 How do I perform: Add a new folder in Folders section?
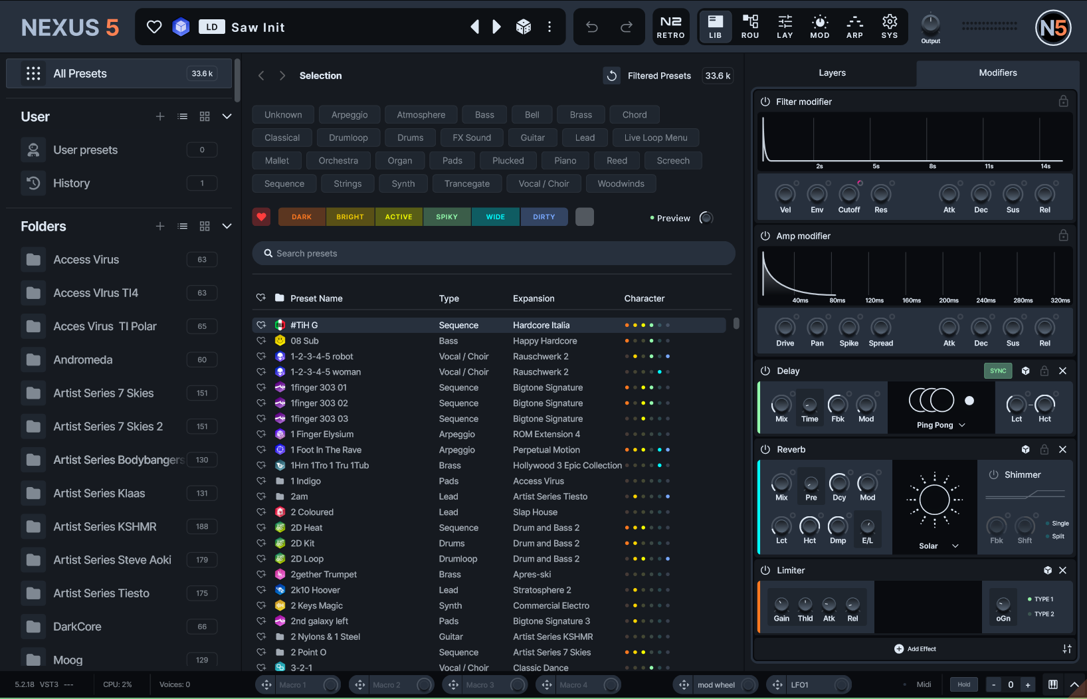click(160, 226)
